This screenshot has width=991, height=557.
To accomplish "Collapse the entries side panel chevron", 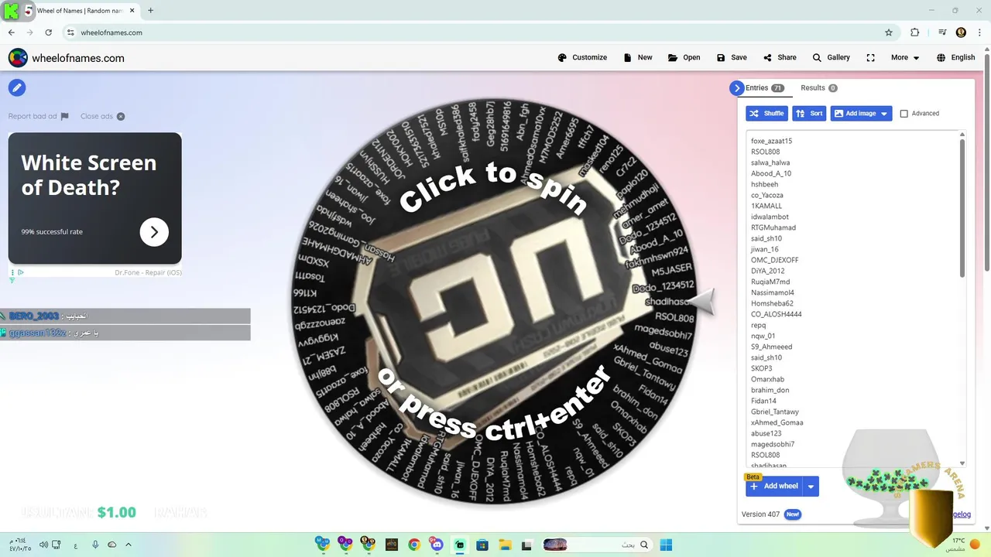I will tap(736, 88).
